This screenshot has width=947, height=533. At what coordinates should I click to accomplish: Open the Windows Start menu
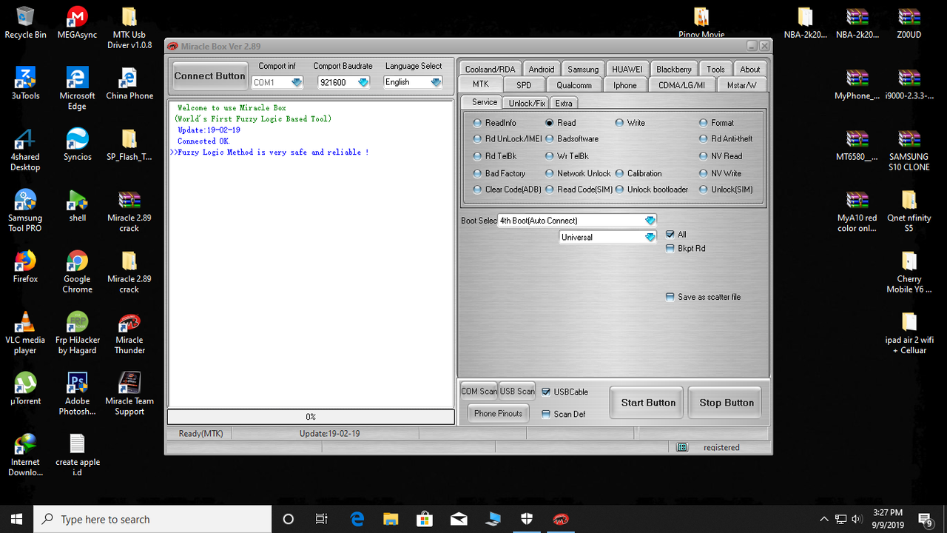pos(17,519)
